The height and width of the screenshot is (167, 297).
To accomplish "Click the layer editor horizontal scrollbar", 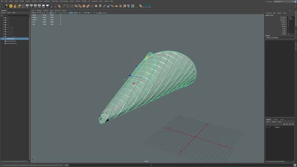I will 276,161.
